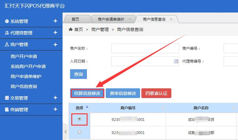Viewport: 238px width, 140px height.
Task: Click the 商户管理 user icon
Action: tap(7, 44)
